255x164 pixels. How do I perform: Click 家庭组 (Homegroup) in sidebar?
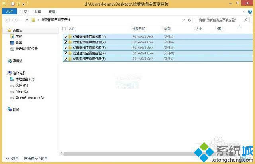click(17, 61)
